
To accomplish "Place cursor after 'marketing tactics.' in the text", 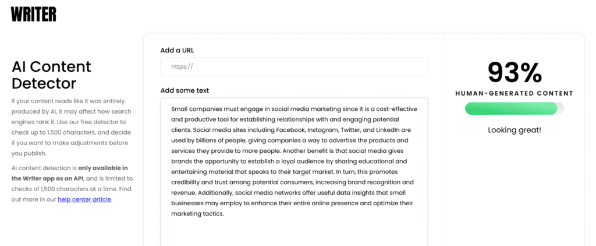I will (225, 213).
